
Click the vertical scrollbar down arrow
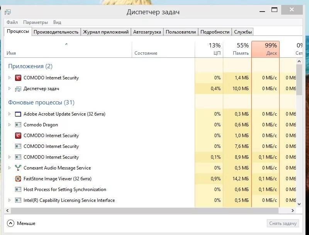[x=299, y=204]
